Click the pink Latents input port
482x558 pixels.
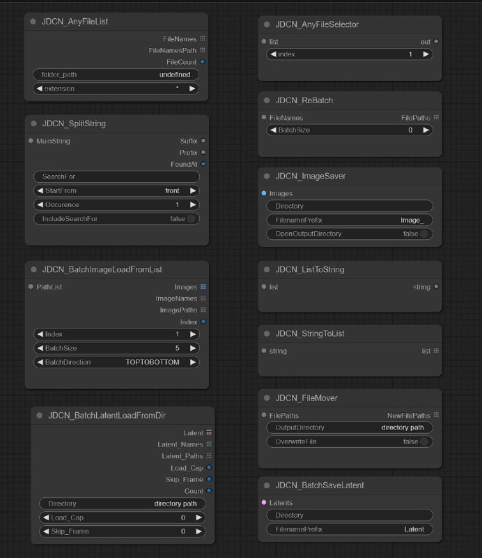coord(263,502)
